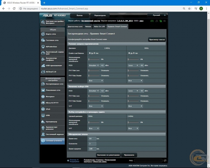The height and width of the screenshot is (168, 210).
Task: Click the browser address bar URL
Action: (x=64, y=8)
